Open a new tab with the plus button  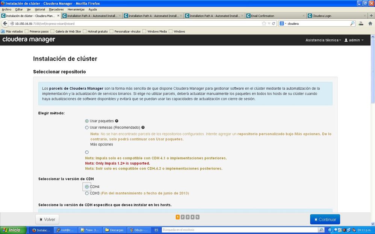point(371,16)
